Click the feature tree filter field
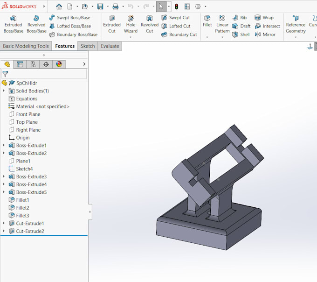 pyautogui.click(x=44, y=74)
